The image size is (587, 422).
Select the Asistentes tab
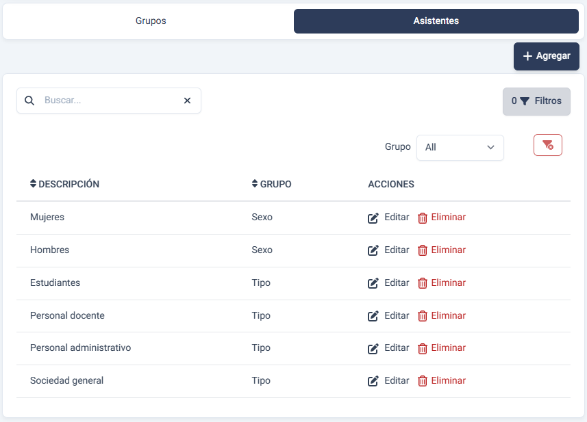pos(436,21)
